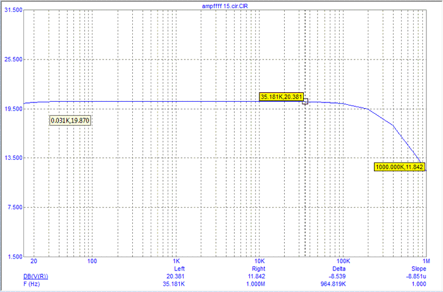Click the Left frequency 35.181K
This screenshot has height=292, width=443.
pyautogui.click(x=174, y=284)
